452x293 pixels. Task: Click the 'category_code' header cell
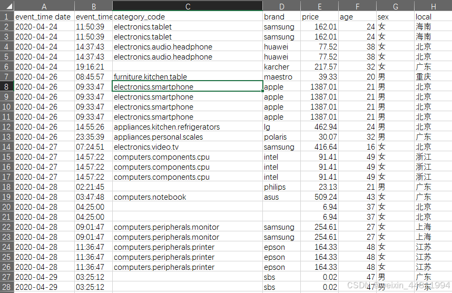[x=188, y=17]
